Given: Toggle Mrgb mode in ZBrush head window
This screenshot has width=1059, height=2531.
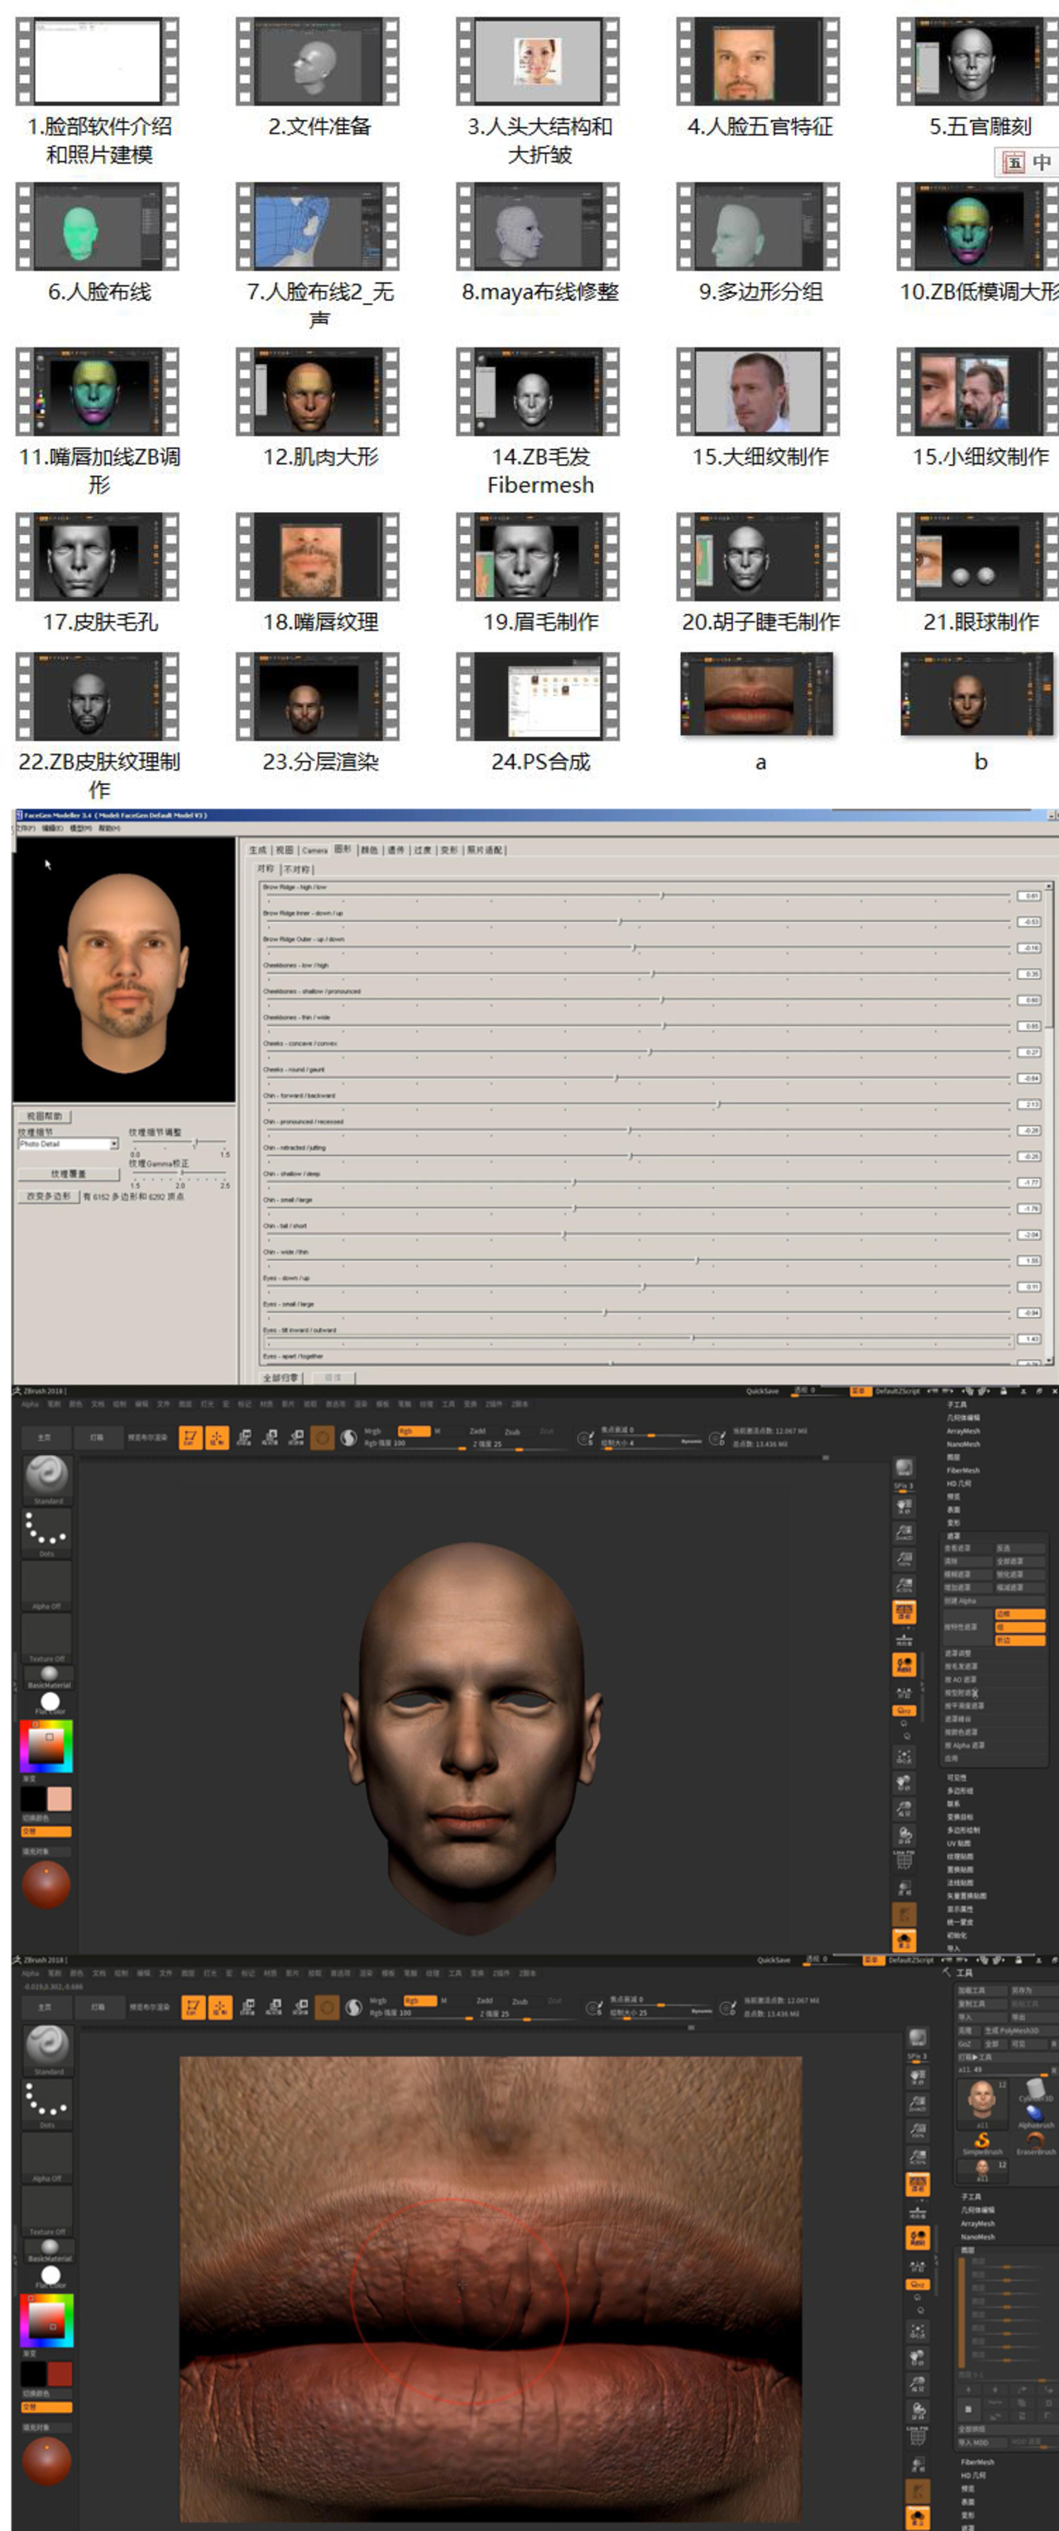Looking at the screenshot, I should tap(372, 1431).
